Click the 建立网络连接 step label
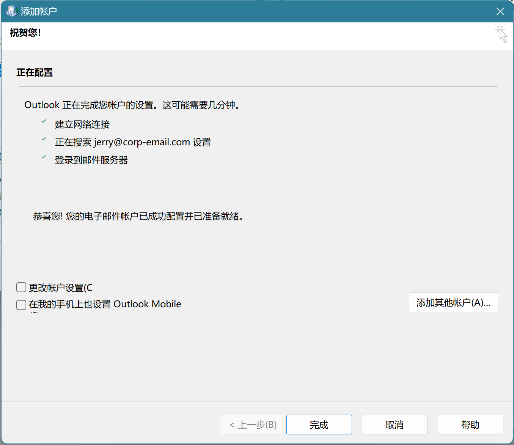The width and height of the screenshot is (514, 445). tap(82, 124)
